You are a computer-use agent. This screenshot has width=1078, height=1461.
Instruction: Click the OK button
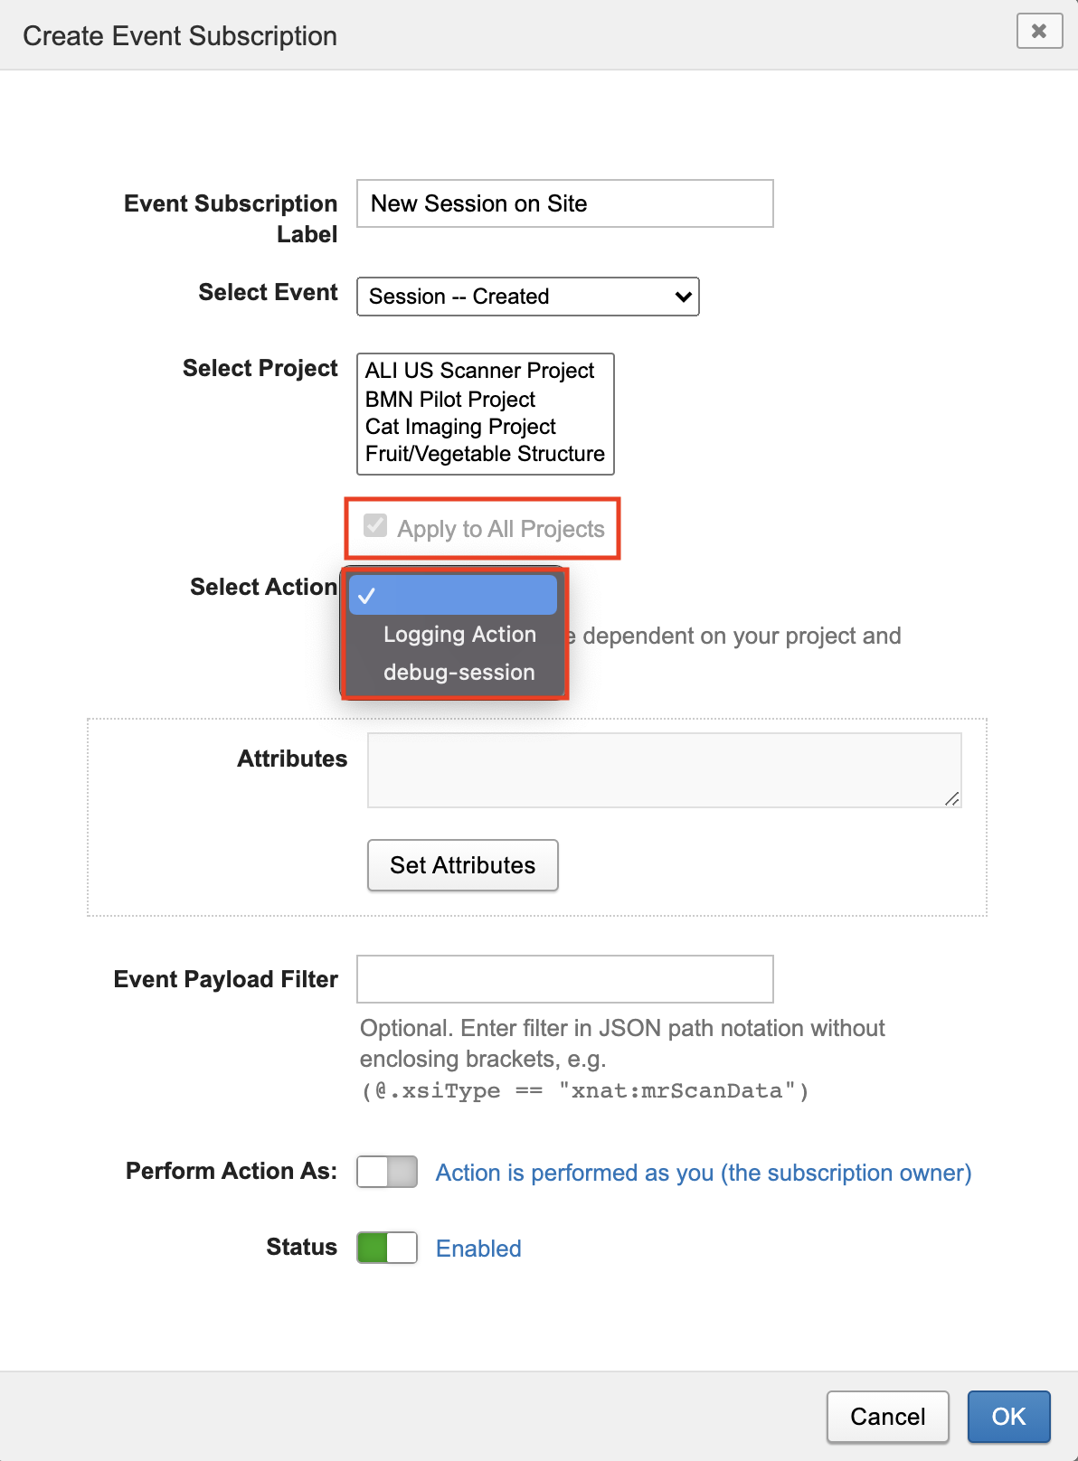(1007, 1417)
